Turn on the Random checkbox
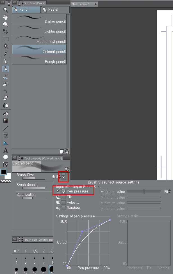173x274 pixels. [64, 208]
